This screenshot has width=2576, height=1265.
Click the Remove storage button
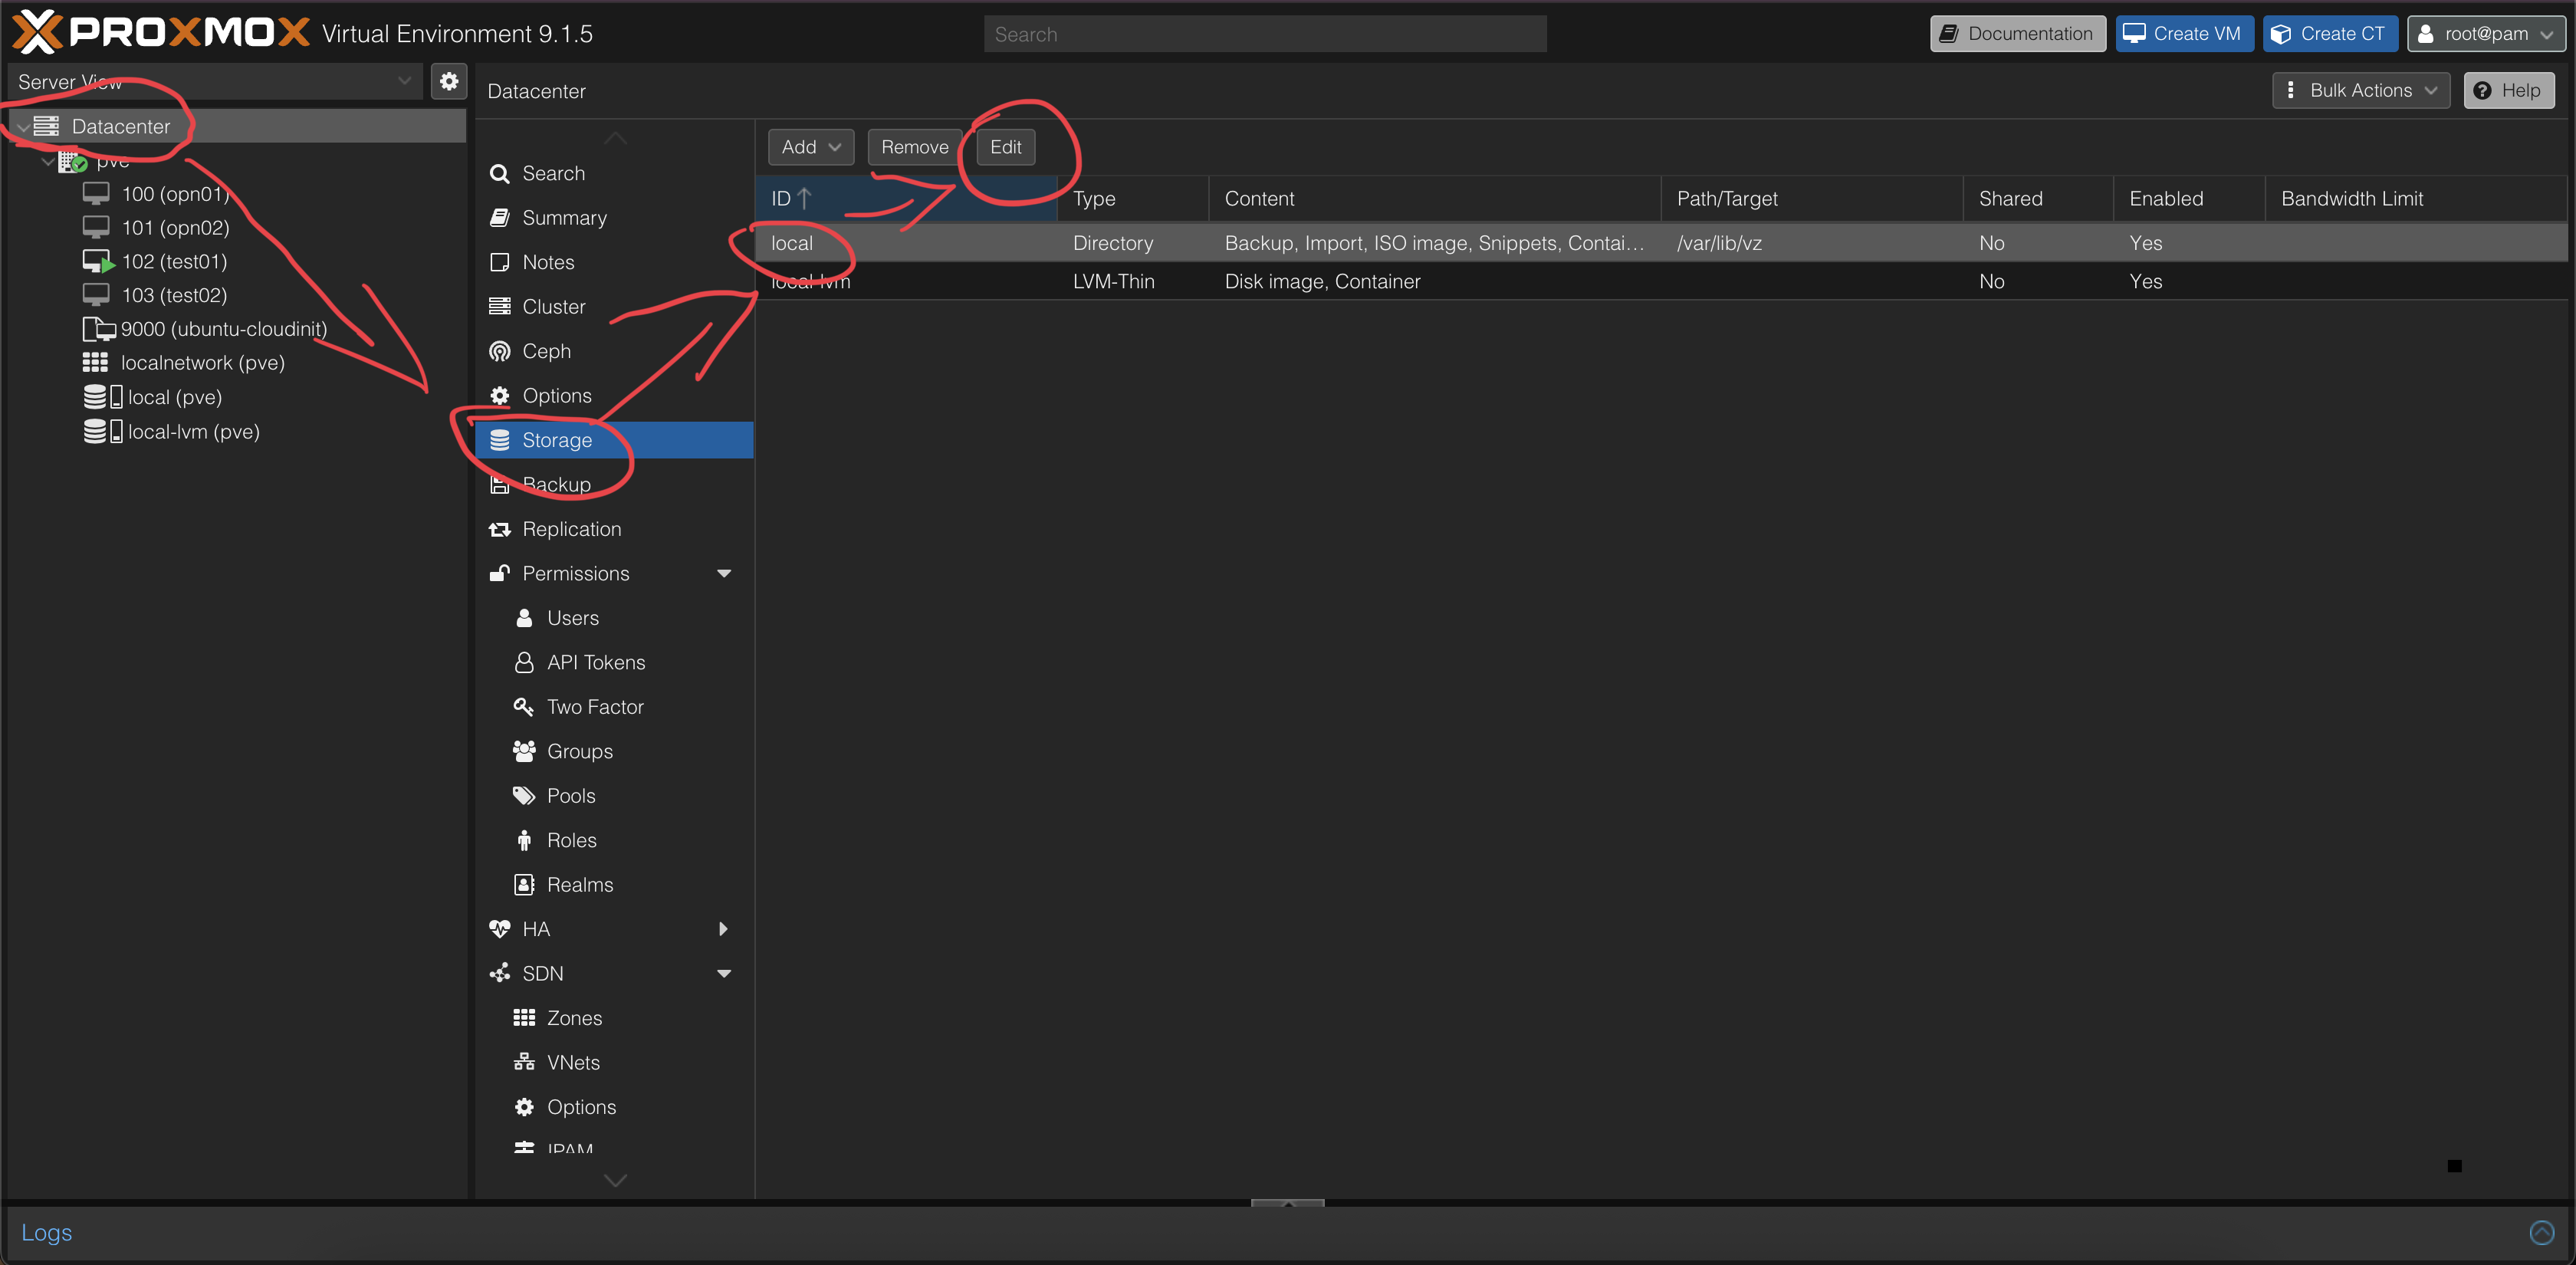click(914, 147)
